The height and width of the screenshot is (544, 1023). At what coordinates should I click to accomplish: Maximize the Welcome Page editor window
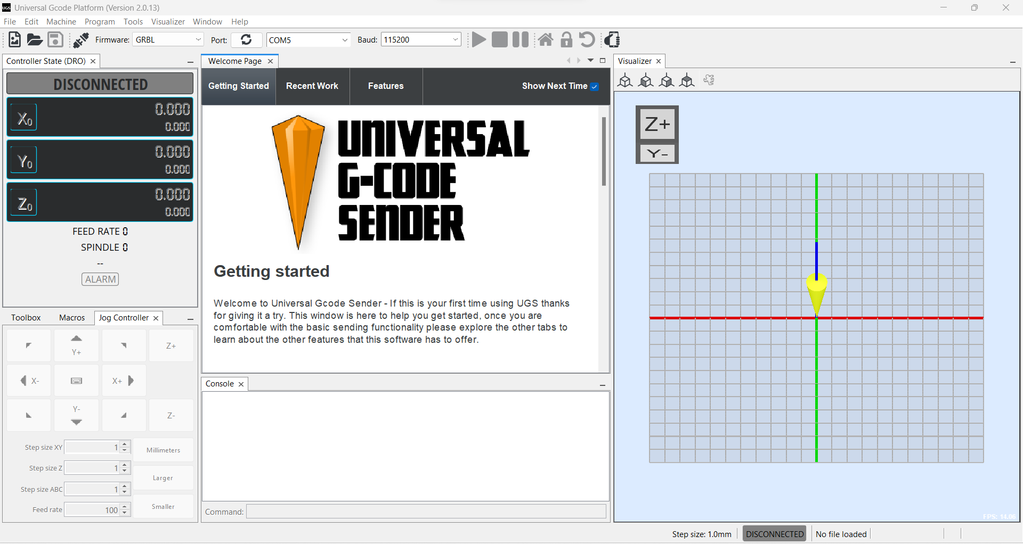[x=603, y=61]
